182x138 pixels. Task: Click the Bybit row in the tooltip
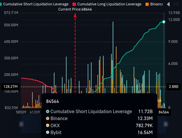coord(99,132)
